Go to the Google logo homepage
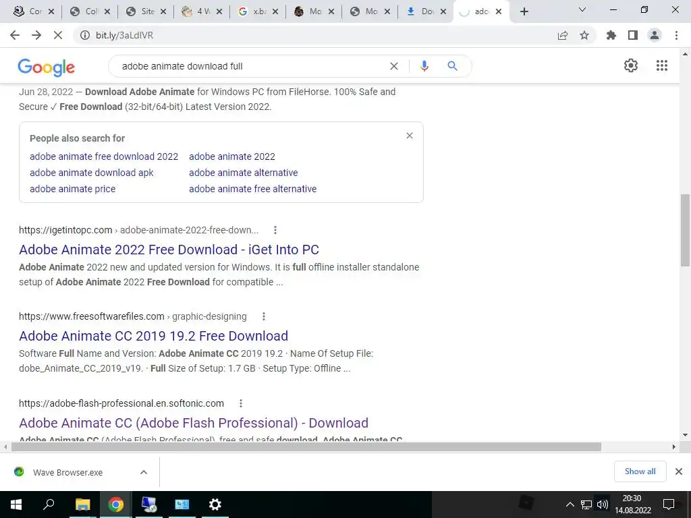This screenshot has width=691, height=518. [47, 67]
